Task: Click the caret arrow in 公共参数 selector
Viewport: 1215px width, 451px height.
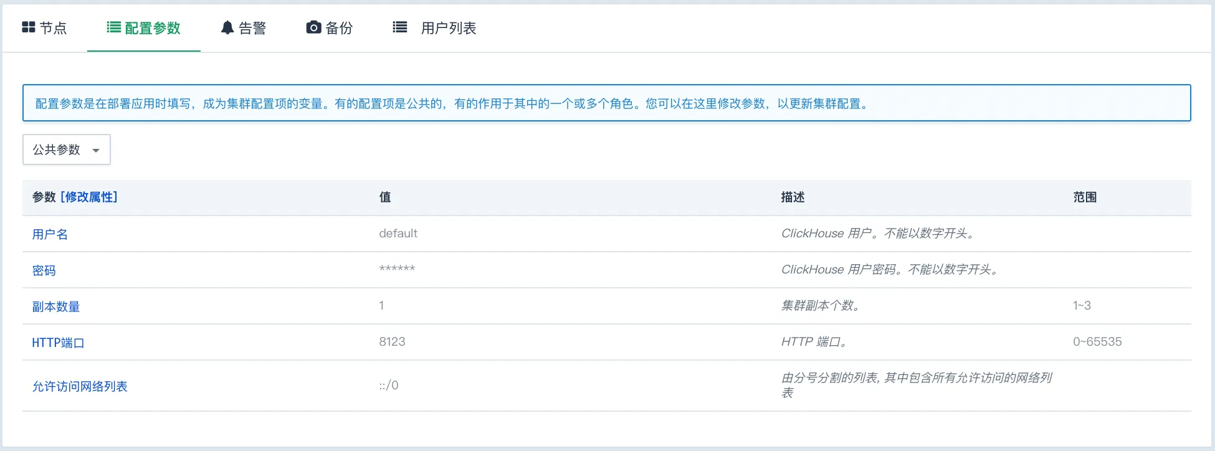Action: tap(96, 150)
